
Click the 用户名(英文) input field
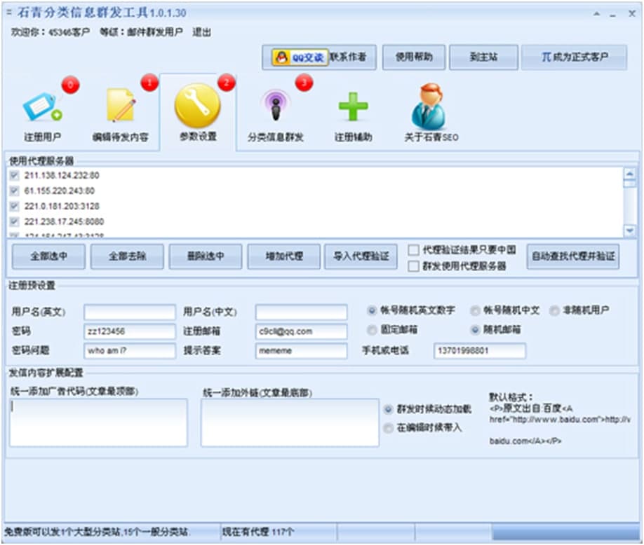click(x=130, y=312)
